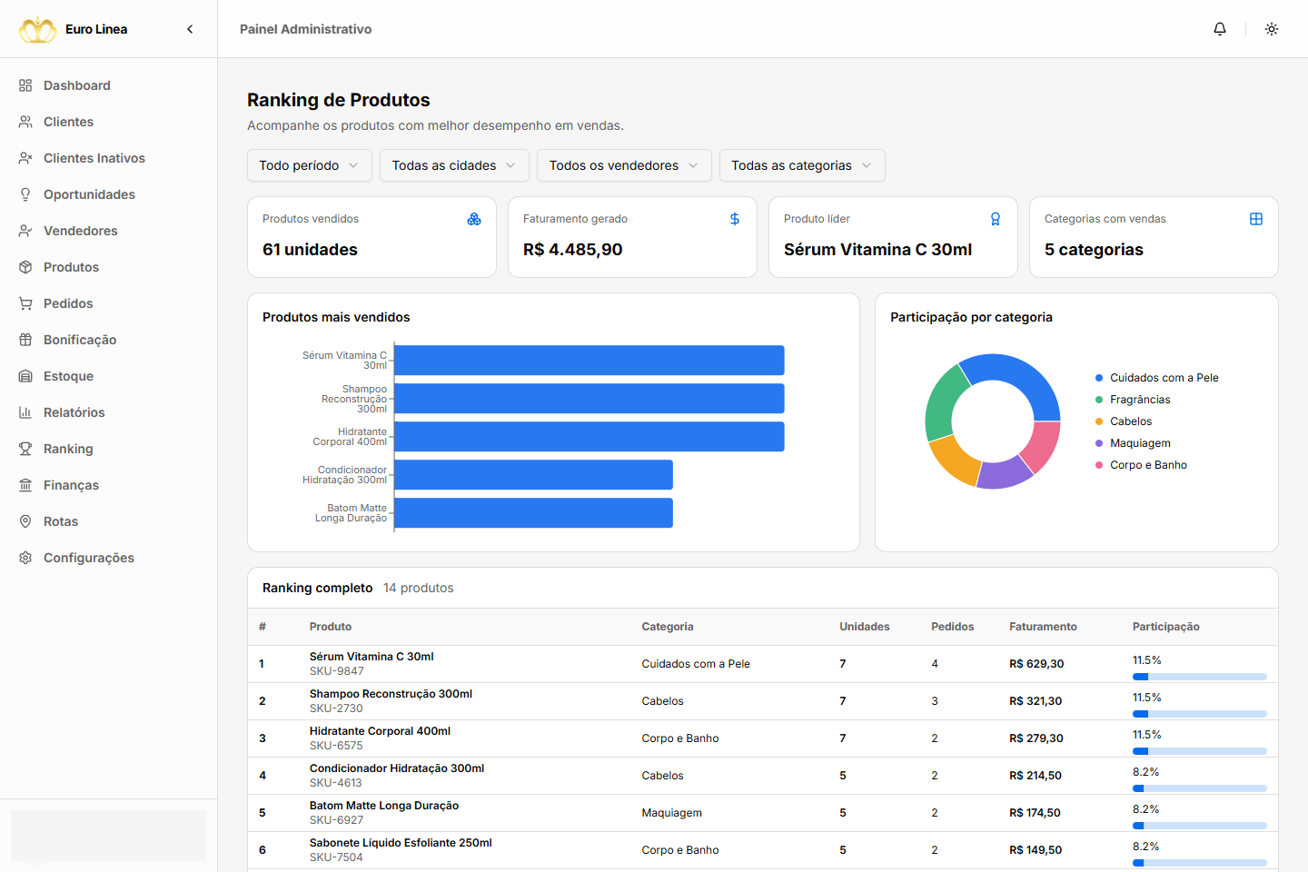This screenshot has width=1308, height=872.
Task: Click the Bonificação gift icon
Action: coord(25,340)
